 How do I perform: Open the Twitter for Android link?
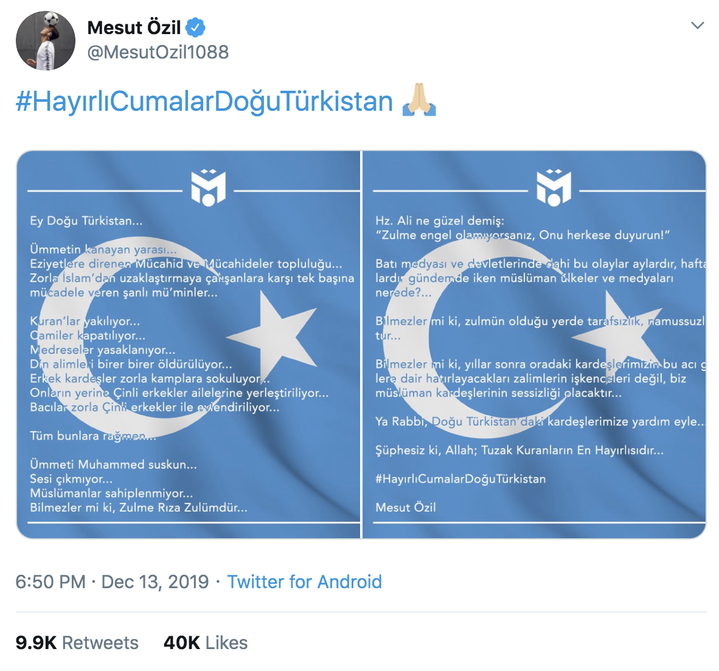[304, 582]
